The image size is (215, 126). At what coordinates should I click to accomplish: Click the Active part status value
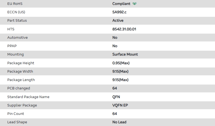tap(118, 21)
